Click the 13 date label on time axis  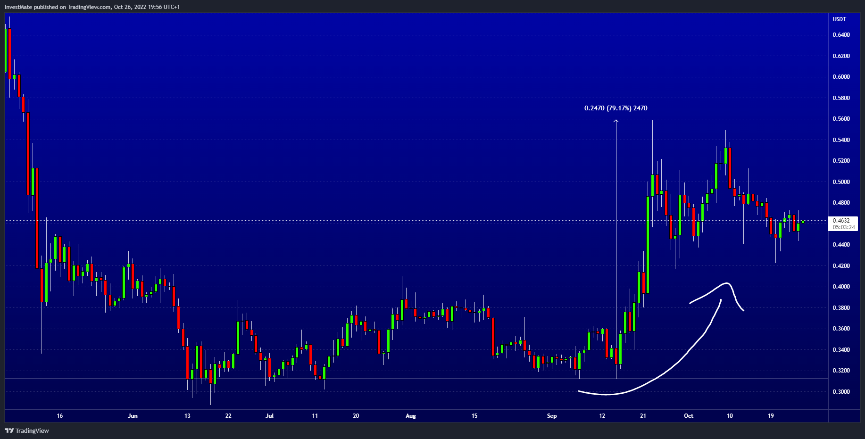click(187, 416)
